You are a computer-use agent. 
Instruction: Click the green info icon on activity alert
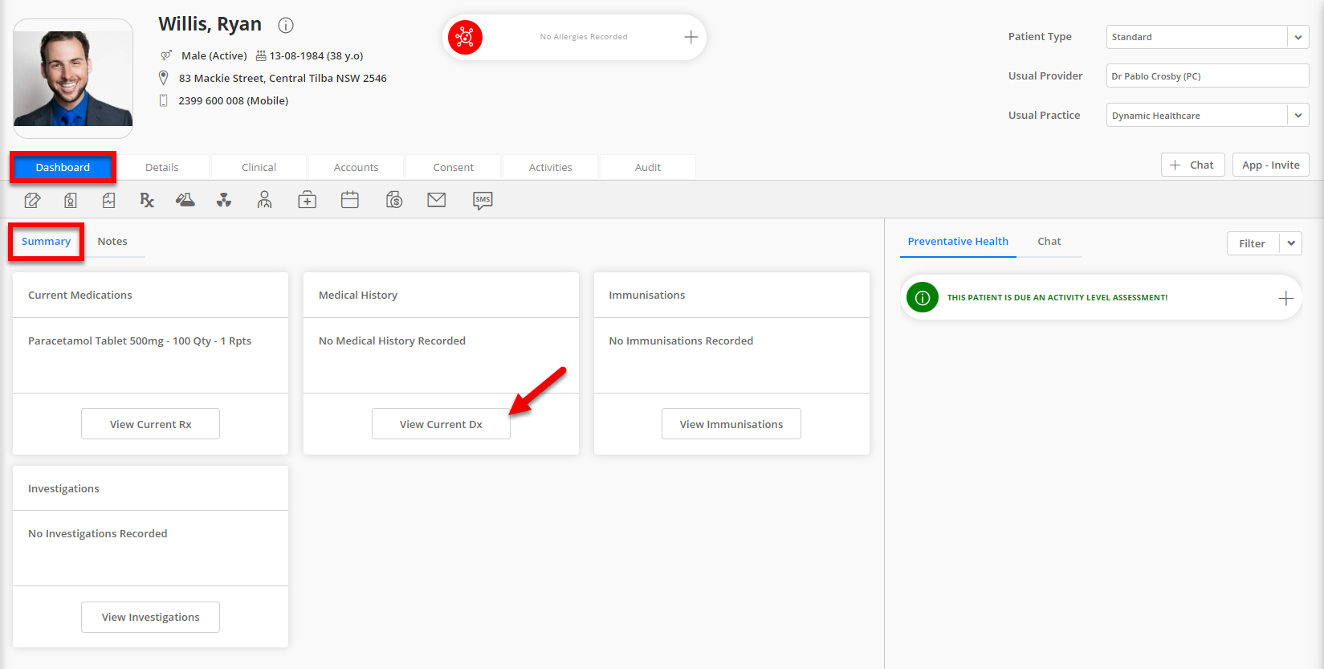(x=923, y=297)
